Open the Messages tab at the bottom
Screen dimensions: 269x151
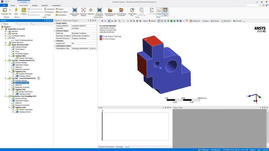119,147
